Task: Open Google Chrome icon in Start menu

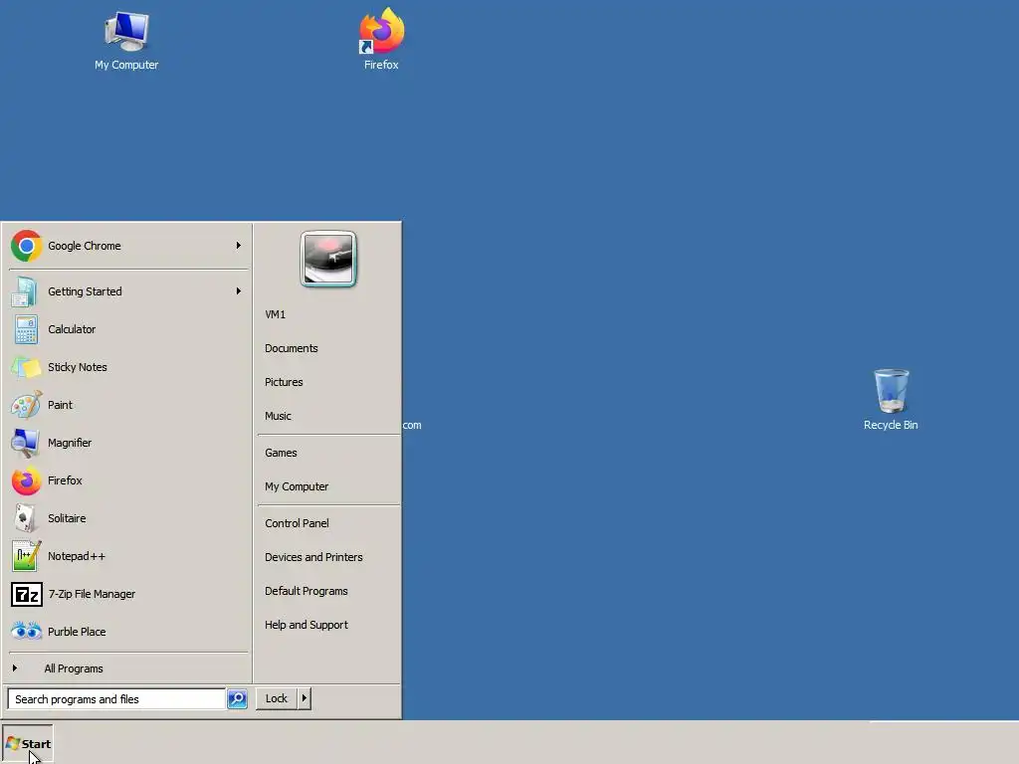Action: [x=26, y=246]
